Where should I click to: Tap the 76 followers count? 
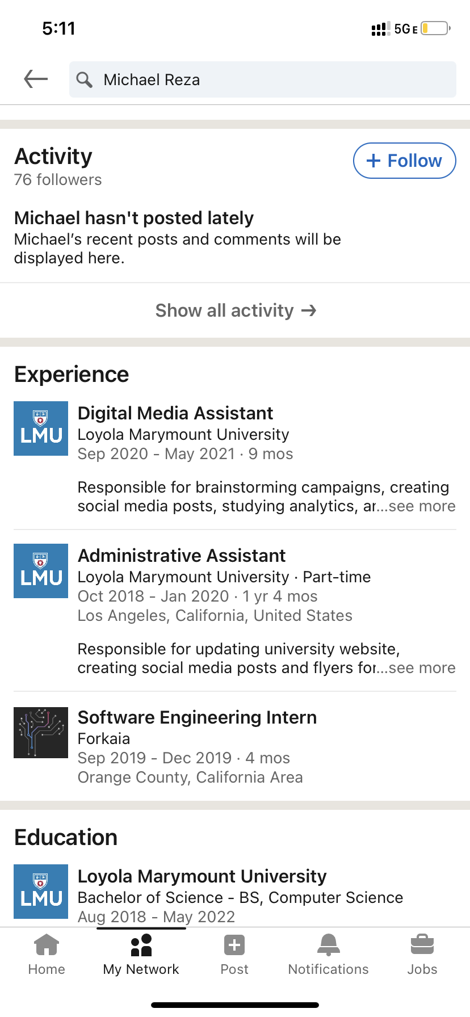(58, 180)
